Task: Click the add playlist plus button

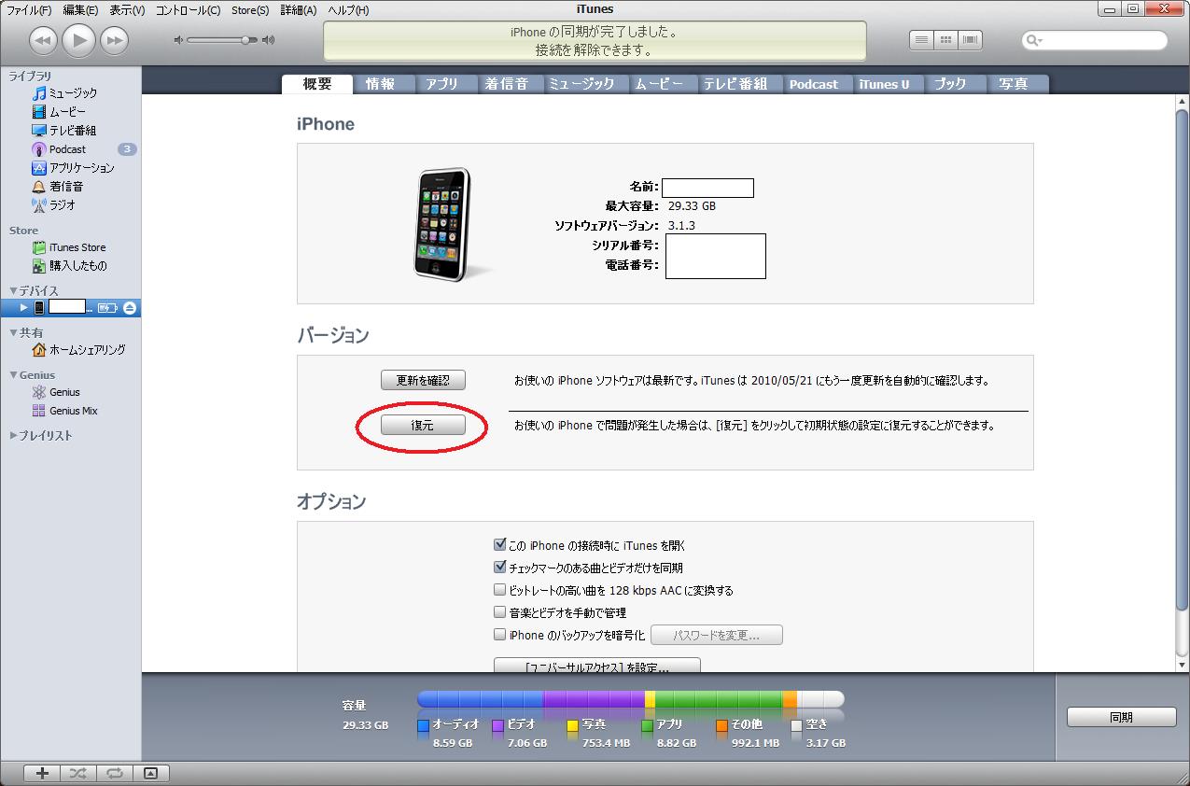Action: [x=42, y=773]
